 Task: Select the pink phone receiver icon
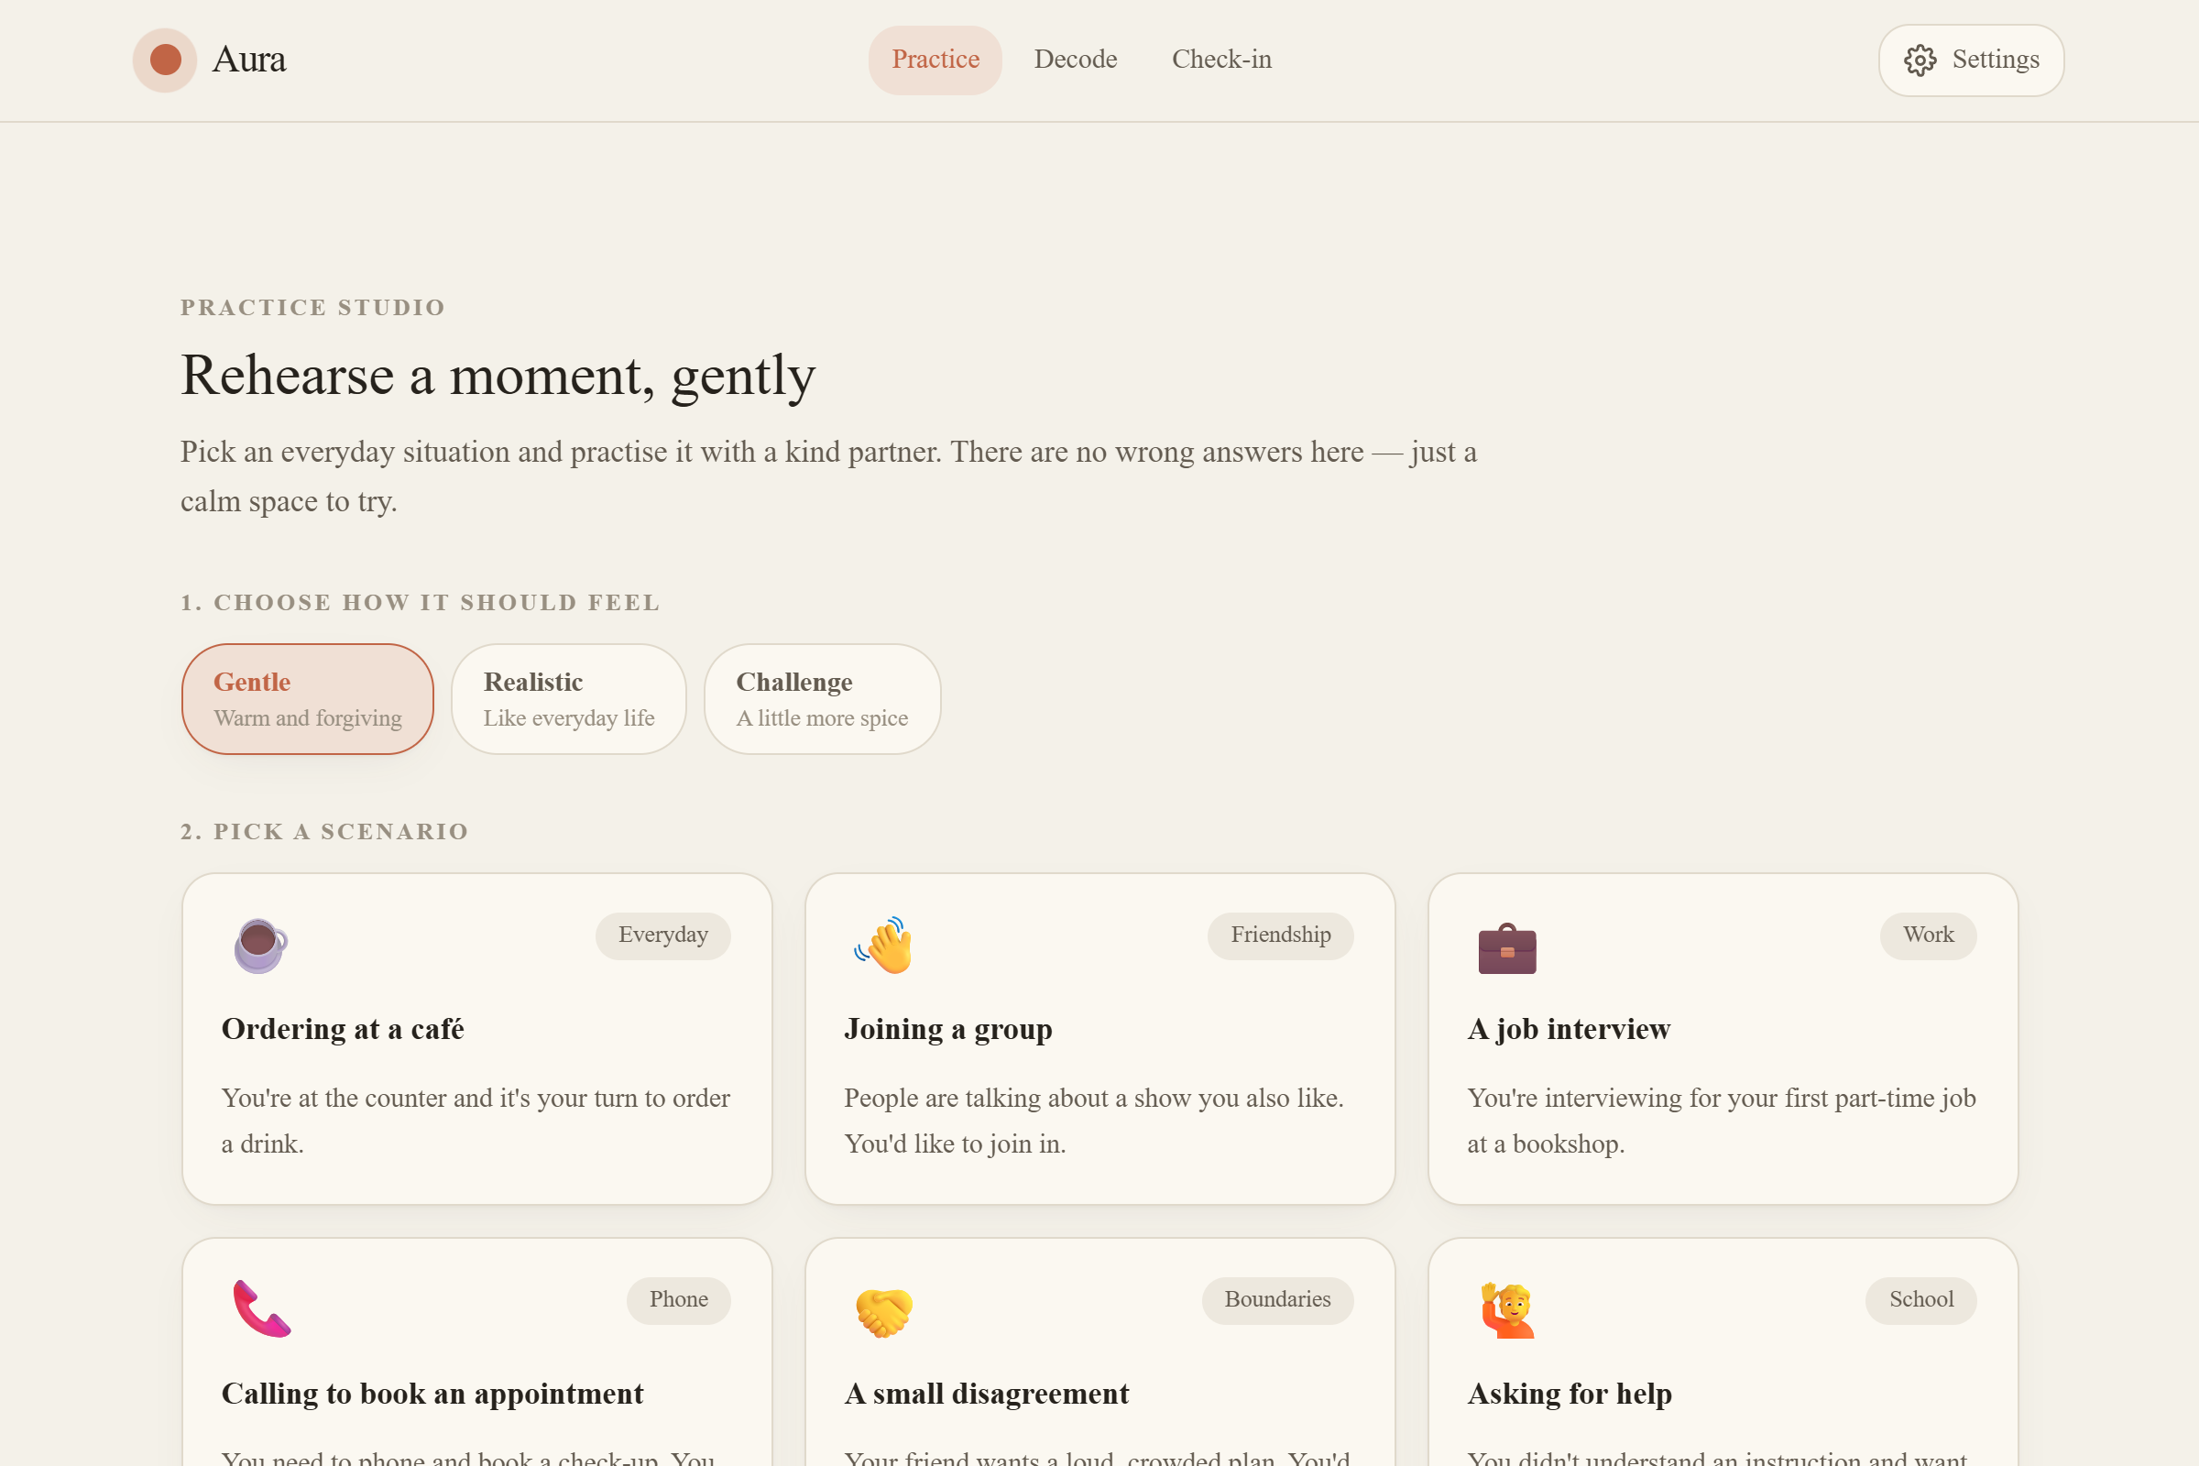(x=261, y=1309)
